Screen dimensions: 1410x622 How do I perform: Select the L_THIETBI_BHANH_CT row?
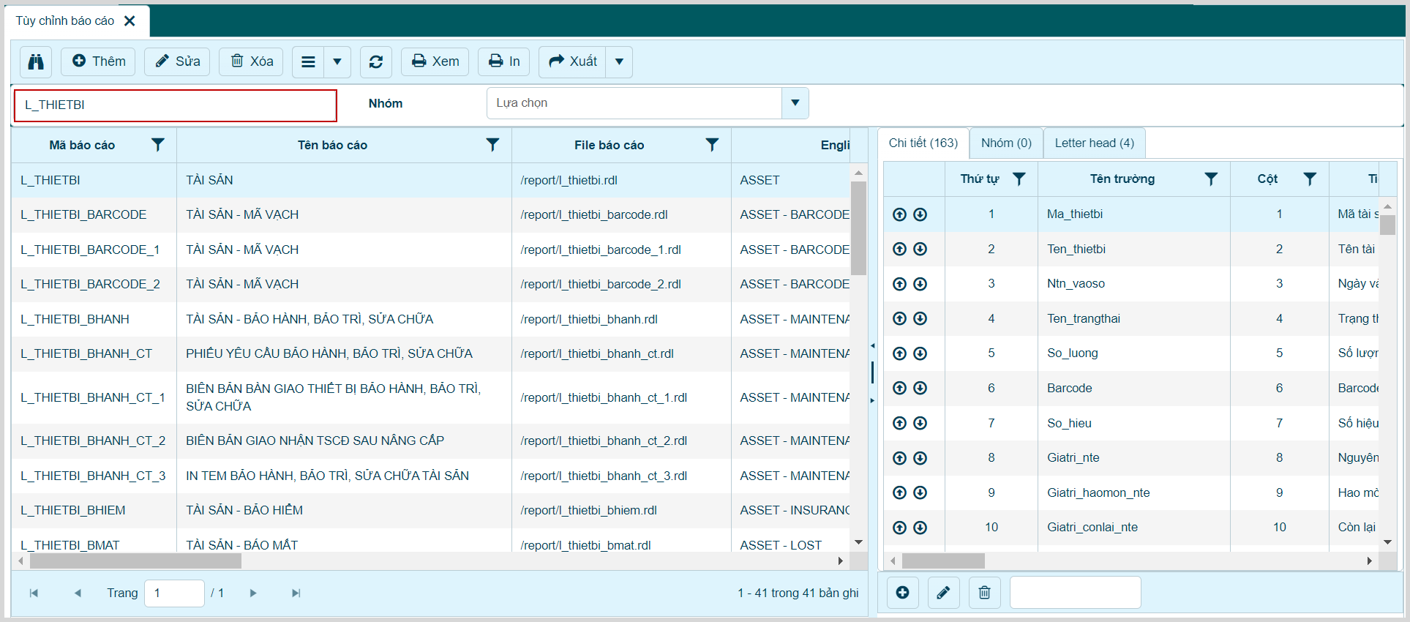[x=430, y=354]
